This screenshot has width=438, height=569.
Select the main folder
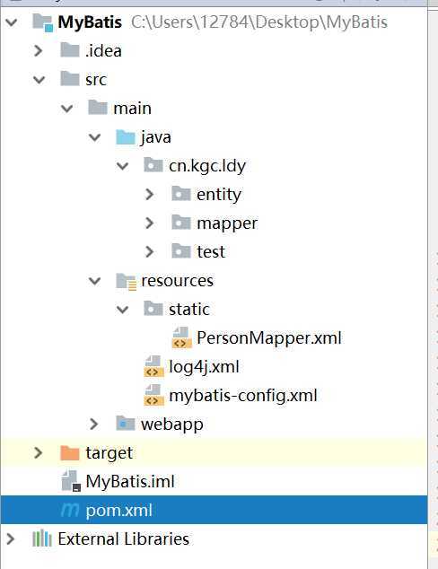132,108
